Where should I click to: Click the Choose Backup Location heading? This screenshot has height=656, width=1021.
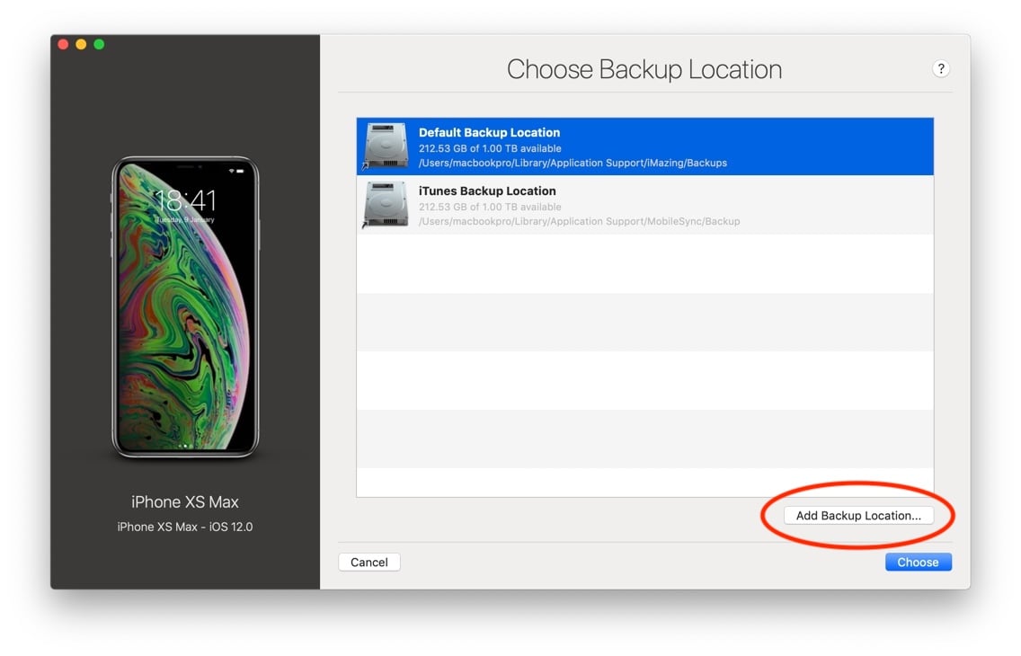coord(644,69)
